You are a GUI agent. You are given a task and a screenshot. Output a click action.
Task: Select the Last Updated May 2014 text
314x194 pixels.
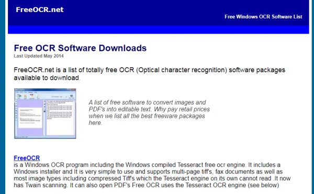(x=39, y=56)
